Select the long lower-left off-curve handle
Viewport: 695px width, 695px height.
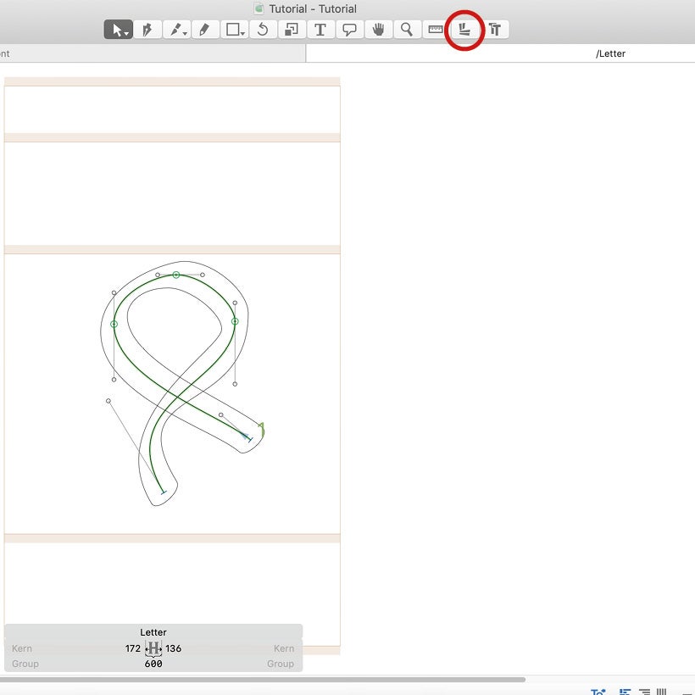point(108,401)
